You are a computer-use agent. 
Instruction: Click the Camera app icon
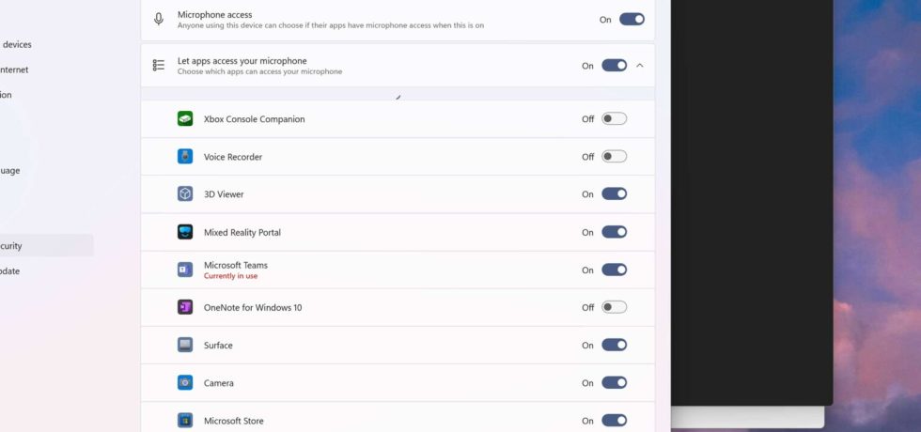[185, 383]
